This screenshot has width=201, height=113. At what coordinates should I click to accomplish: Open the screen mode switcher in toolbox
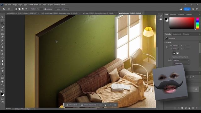3,102
